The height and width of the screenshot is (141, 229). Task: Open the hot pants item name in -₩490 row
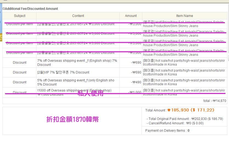click(184, 82)
